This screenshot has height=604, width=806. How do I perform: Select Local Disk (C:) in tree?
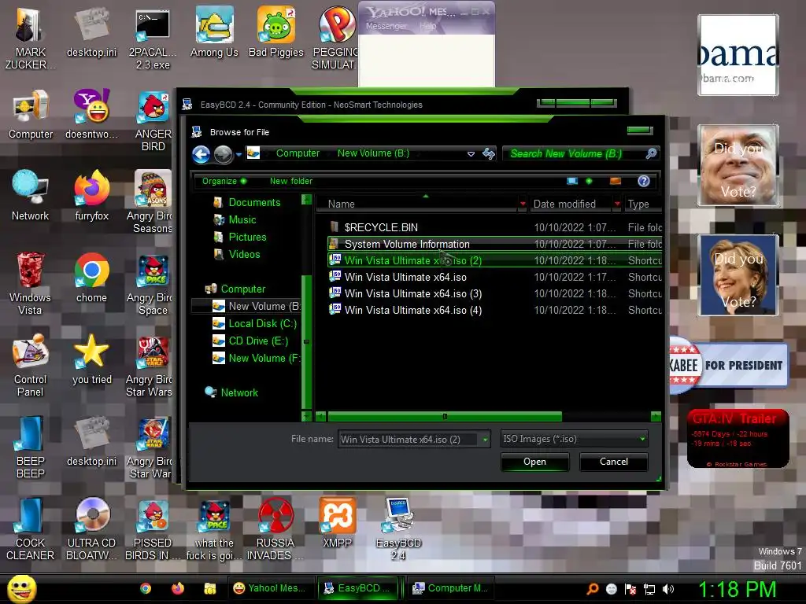click(x=255, y=323)
